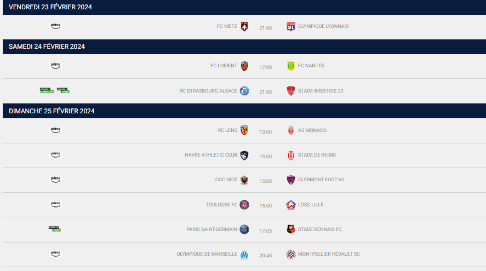Select the LOSC Lille crest

click(291, 205)
